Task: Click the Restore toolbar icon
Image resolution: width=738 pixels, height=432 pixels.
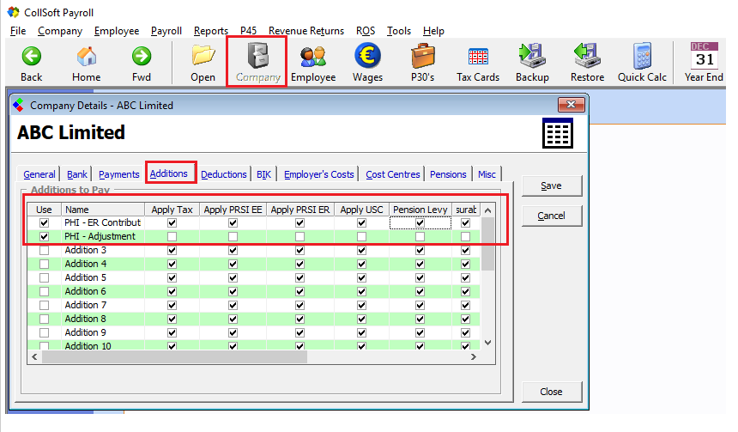Action: [587, 57]
